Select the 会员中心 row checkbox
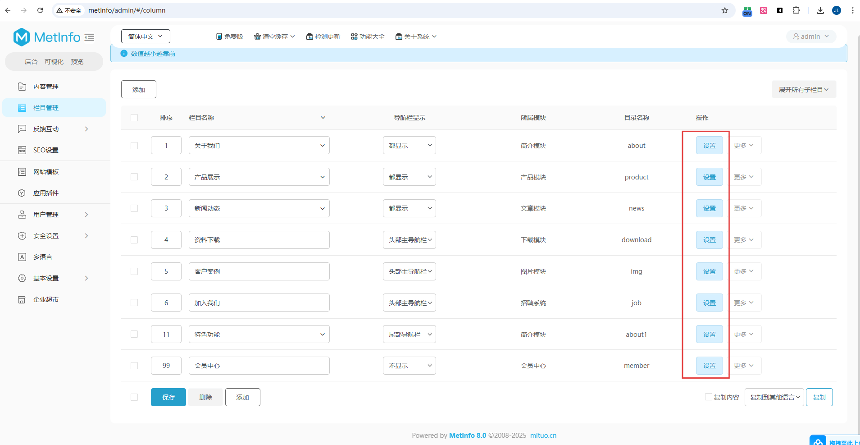The height and width of the screenshot is (445, 860). [134, 366]
